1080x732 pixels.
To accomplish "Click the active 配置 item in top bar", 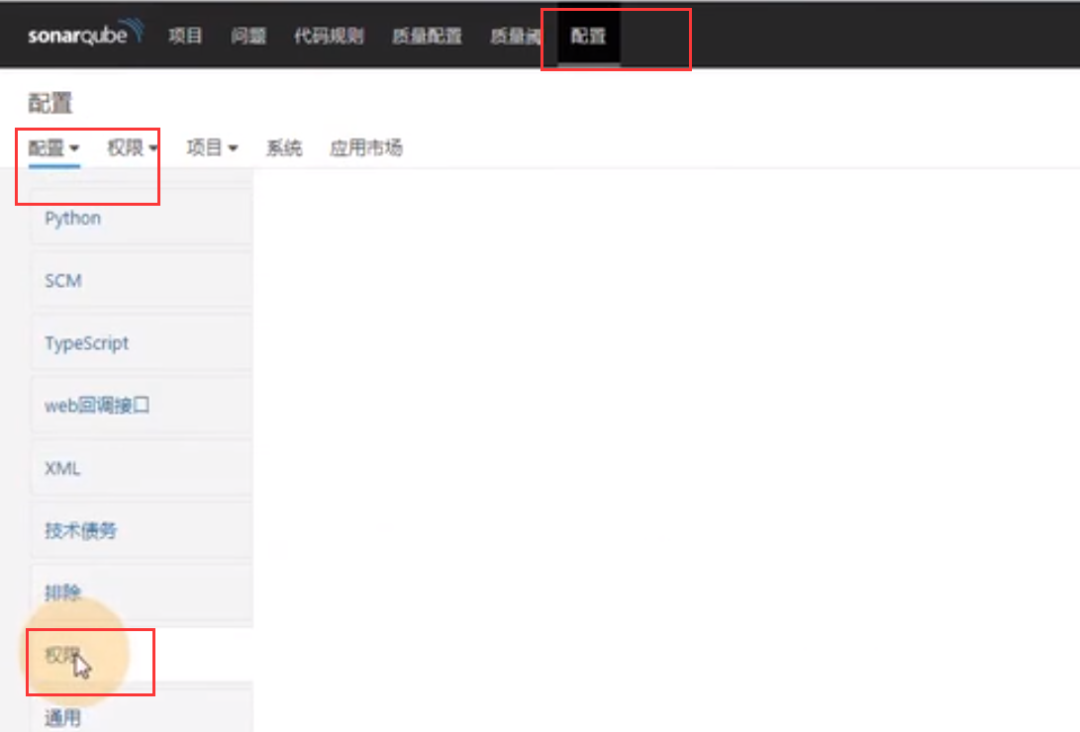I will click(x=588, y=37).
